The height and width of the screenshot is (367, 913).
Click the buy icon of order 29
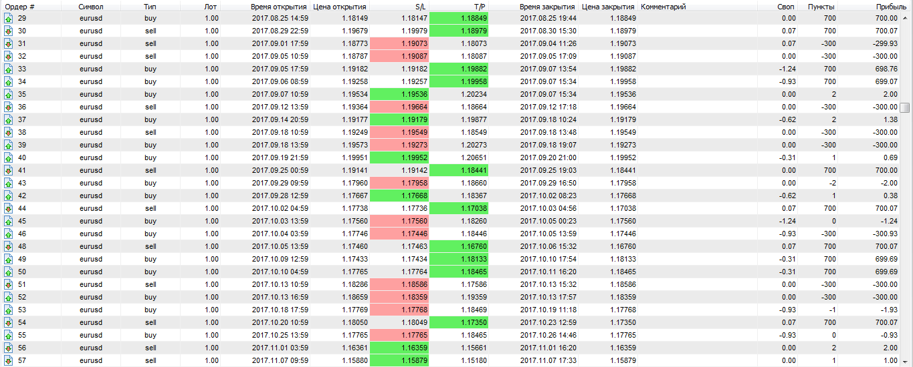pyautogui.click(x=8, y=18)
